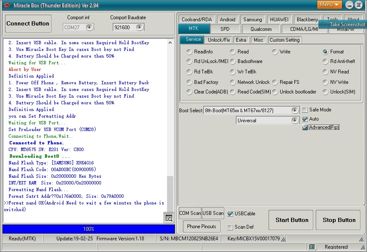Viewport: 367px width, 252px height.
Task: Click the 'Abort by User' log line
Action: tap(25, 69)
